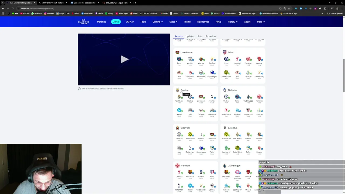
Task: Click the Benfica team name heading
Action: tap(184, 90)
